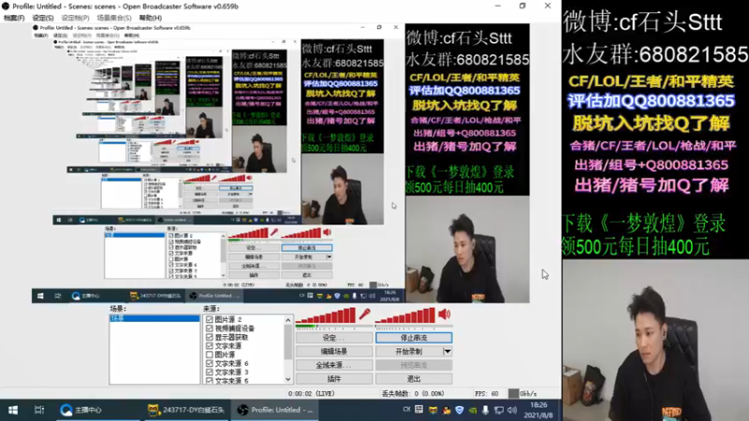749x421 pixels.
Task: Click the FPS: 60 status text
Action: 486,394
